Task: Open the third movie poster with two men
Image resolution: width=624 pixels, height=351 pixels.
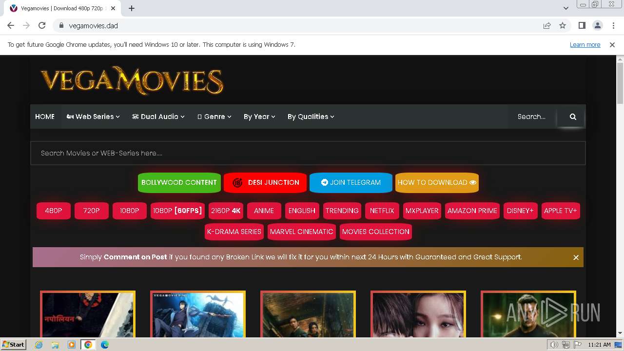Action: tap(308, 314)
